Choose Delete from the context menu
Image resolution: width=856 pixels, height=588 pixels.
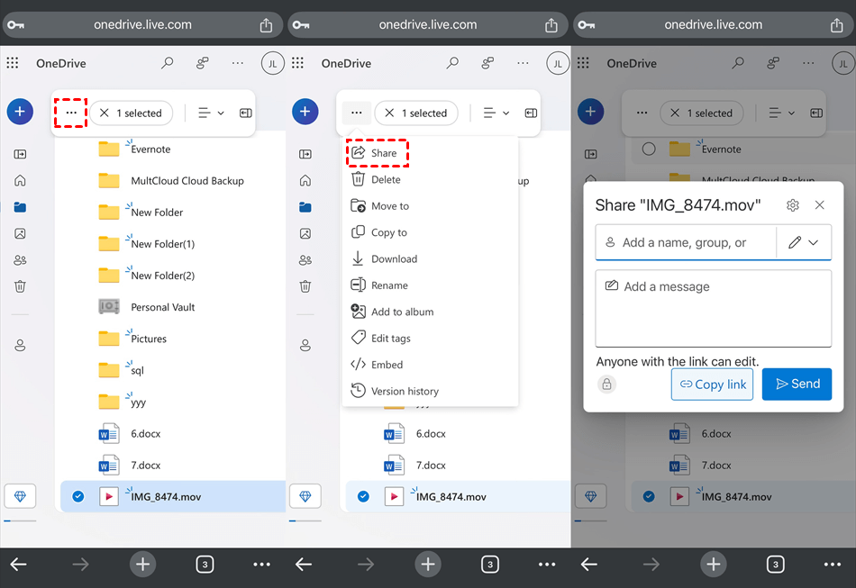(386, 179)
